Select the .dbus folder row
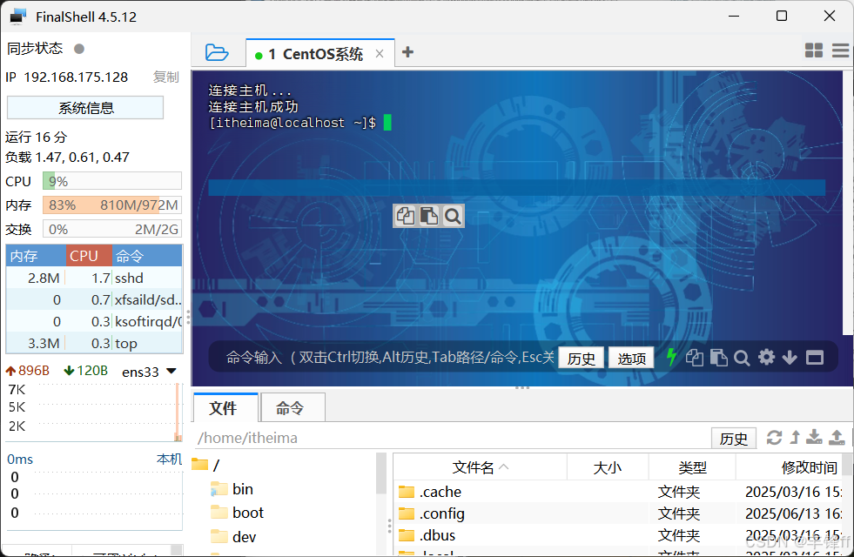The height and width of the screenshot is (557, 854). [x=617, y=535]
